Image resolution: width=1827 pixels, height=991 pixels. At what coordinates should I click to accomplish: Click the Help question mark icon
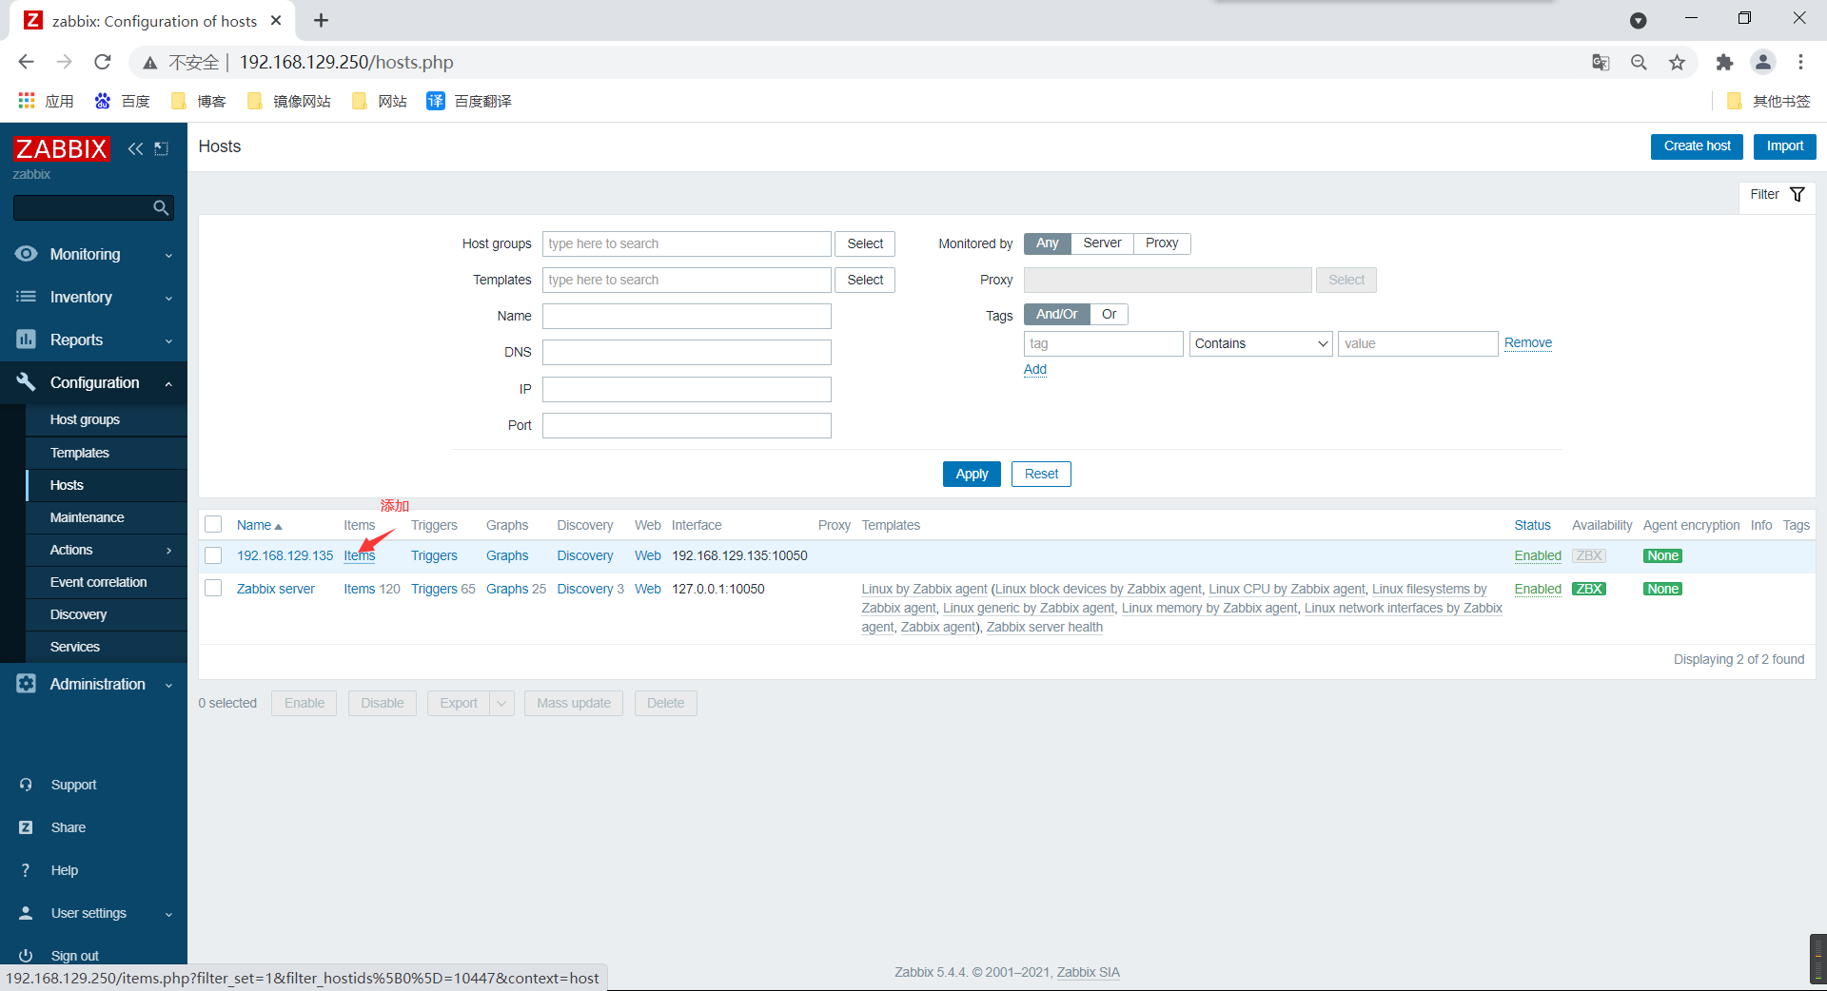click(26, 870)
